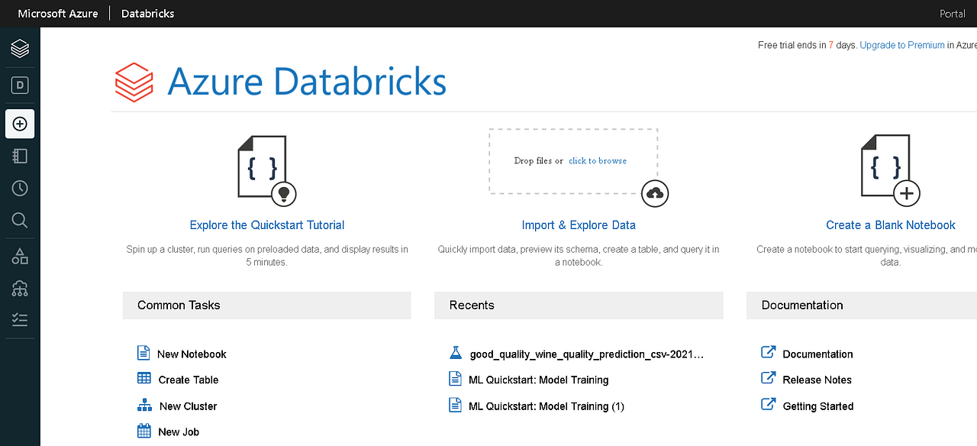Open the workspace switcher D icon
This screenshot has height=446, width=977.
tap(20, 85)
